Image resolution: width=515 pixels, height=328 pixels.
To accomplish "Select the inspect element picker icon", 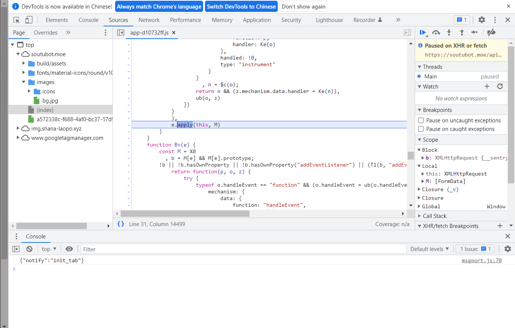I will (16, 20).
